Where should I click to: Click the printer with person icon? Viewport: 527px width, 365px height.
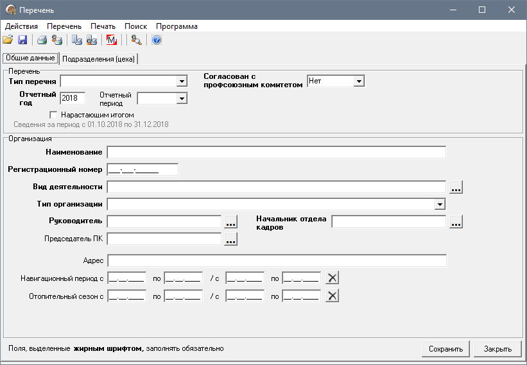coord(57,40)
